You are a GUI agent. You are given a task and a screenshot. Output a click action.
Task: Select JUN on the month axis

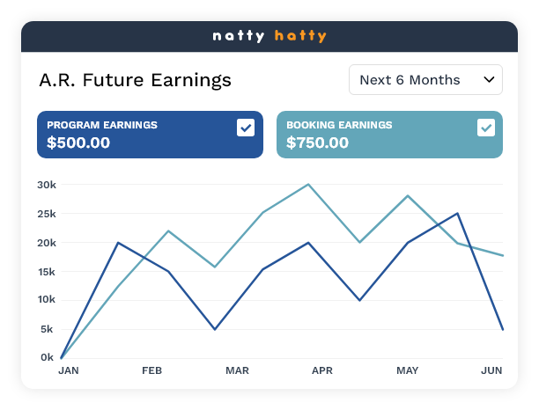[491, 371]
